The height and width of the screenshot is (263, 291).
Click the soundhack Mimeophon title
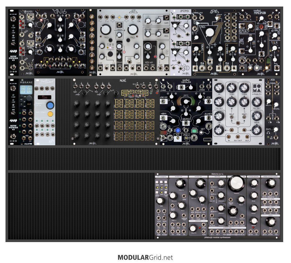259,12
